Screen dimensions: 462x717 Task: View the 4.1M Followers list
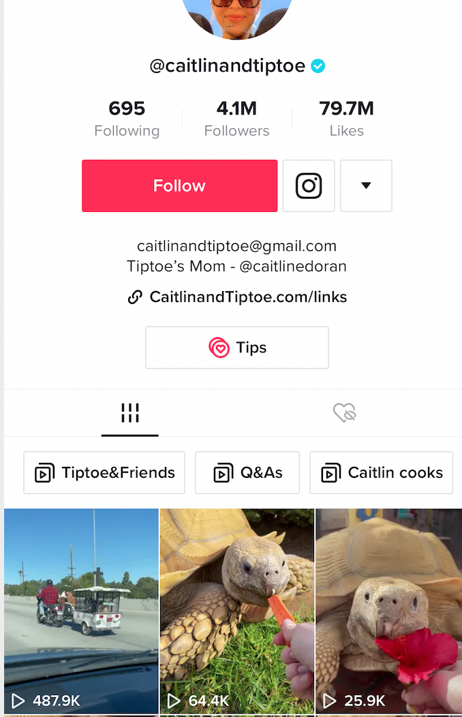(x=236, y=119)
